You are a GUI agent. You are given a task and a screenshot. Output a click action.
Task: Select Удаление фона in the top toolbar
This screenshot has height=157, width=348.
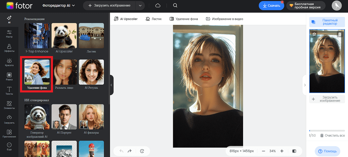pyautogui.click(x=184, y=19)
